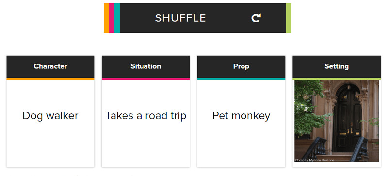Select the Setting card header
Viewport: 388px width, 176px height.
click(x=337, y=66)
